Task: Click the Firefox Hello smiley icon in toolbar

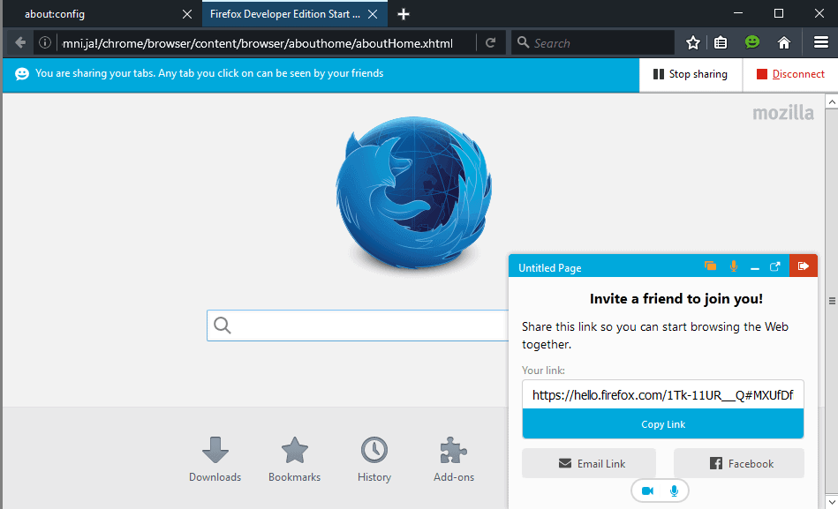Action: pyautogui.click(x=751, y=41)
